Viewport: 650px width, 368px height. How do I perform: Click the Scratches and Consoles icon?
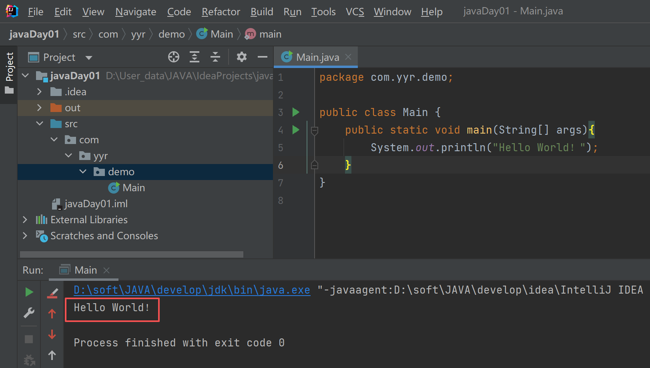point(42,236)
